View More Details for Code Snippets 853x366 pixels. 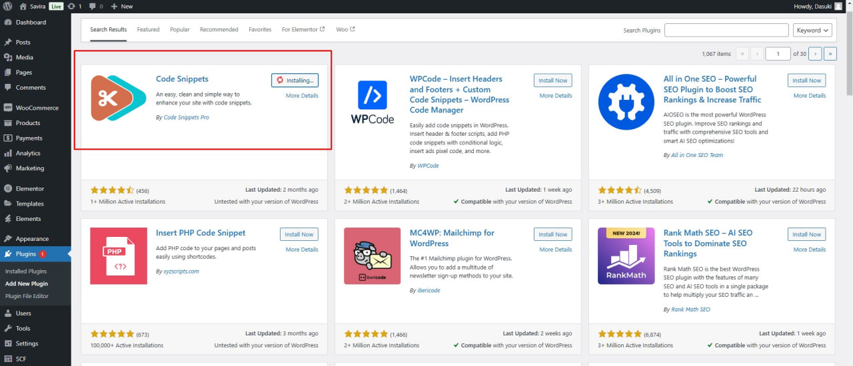click(302, 96)
